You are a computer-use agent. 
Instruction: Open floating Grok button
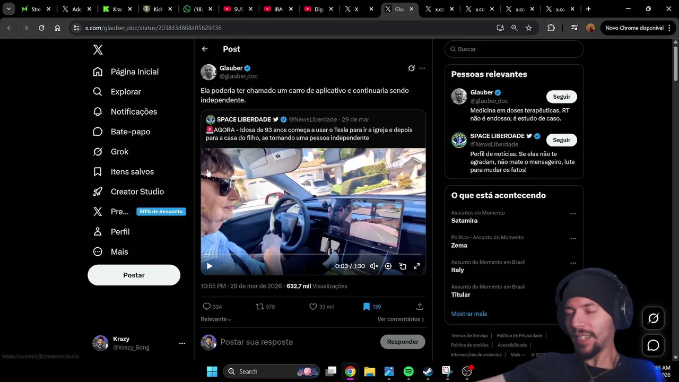[x=654, y=318]
